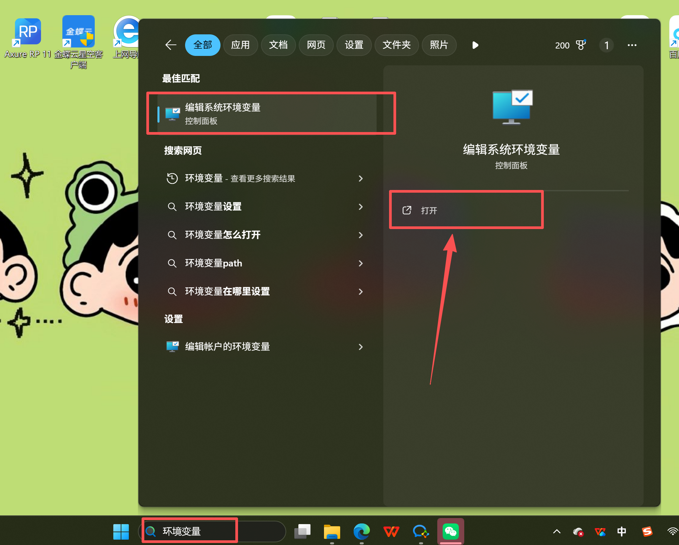Image resolution: width=679 pixels, height=545 pixels.
Task: Expand the 环境变量path suggestion arrow
Action: (x=360, y=263)
